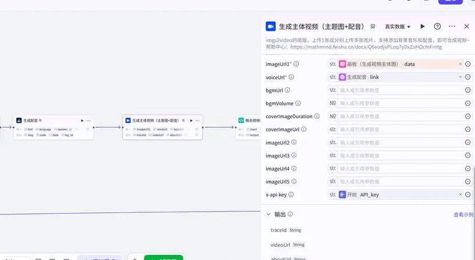Click the imageUrl2 value input field

pos(400,142)
